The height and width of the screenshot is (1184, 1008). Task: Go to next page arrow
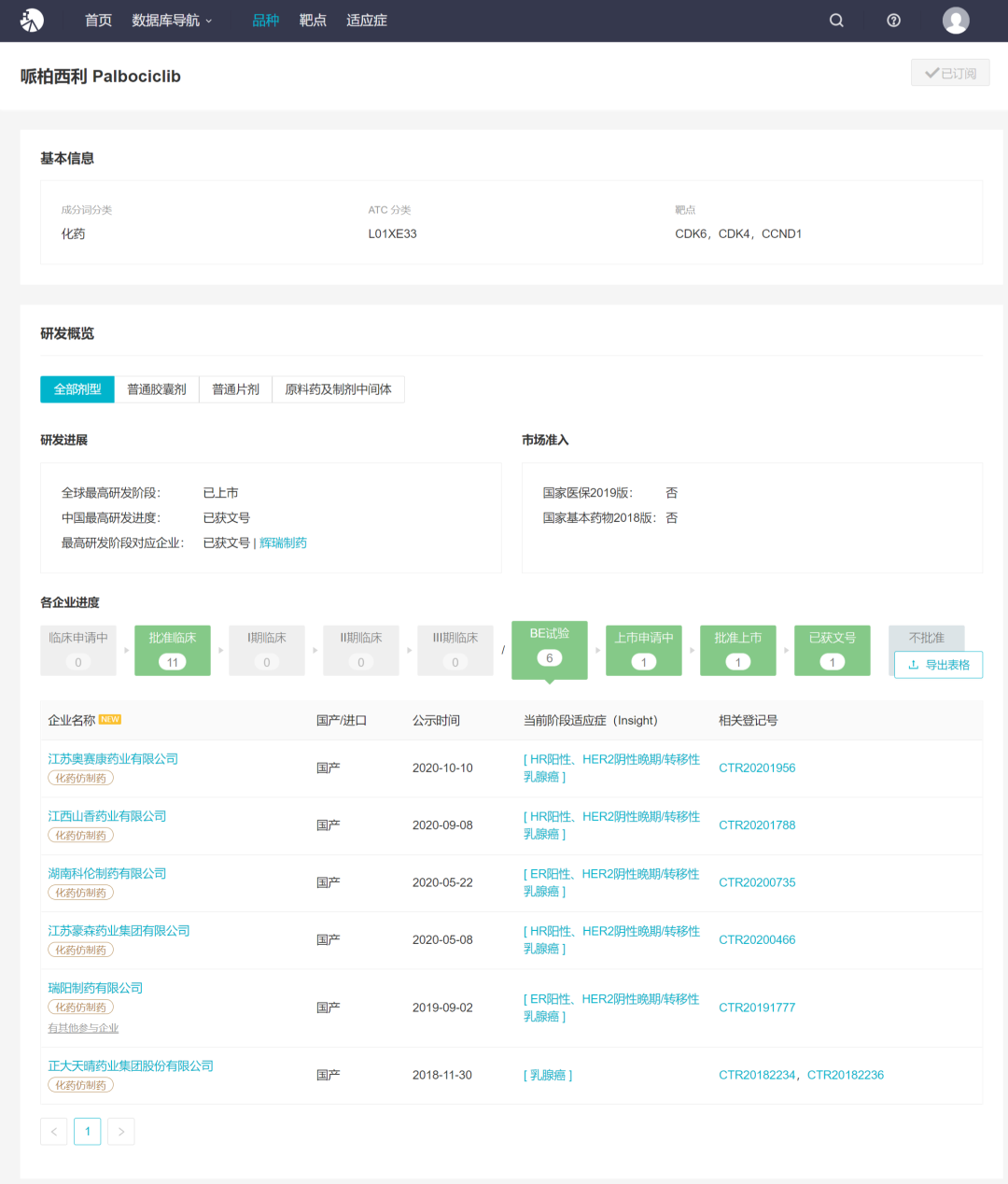pyautogui.click(x=121, y=1132)
